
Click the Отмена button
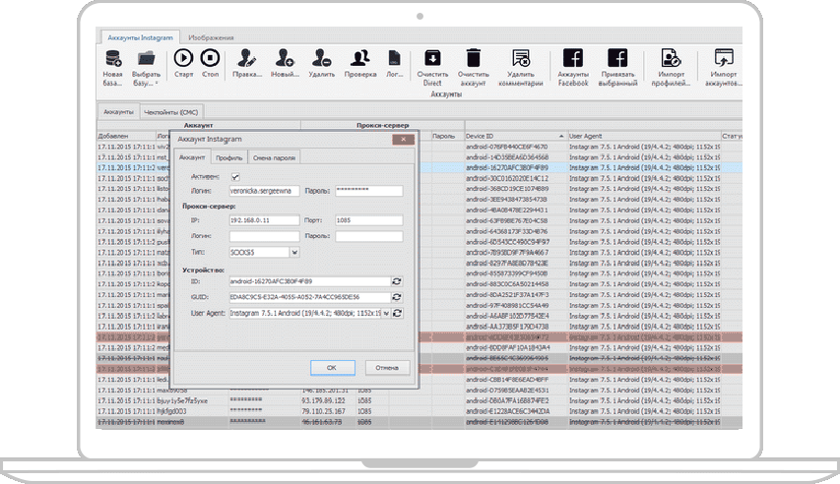pyautogui.click(x=387, y=367)
